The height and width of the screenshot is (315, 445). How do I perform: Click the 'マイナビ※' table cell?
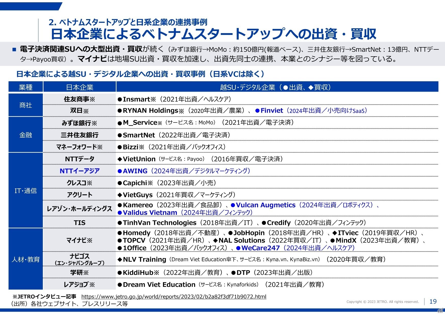coord(79,240)
